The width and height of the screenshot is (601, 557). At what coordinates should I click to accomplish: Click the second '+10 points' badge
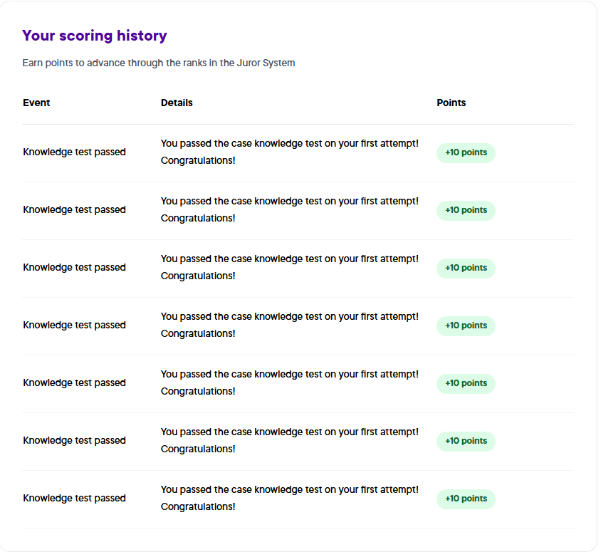coord(466,210)
